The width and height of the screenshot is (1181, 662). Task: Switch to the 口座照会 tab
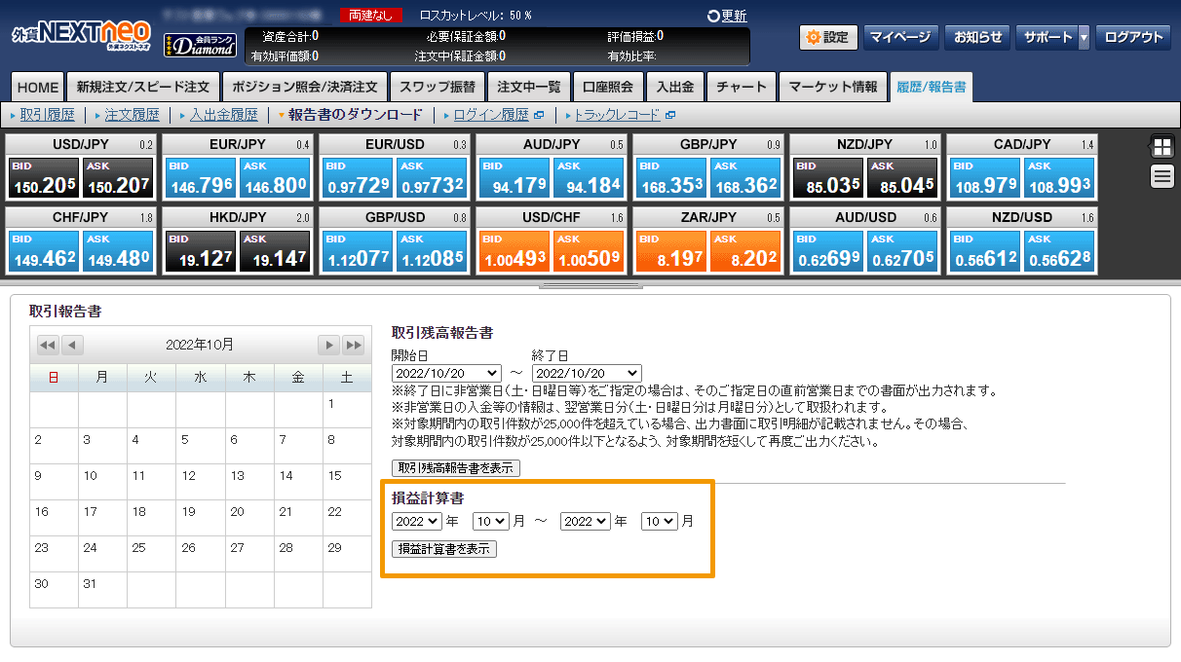608,87
